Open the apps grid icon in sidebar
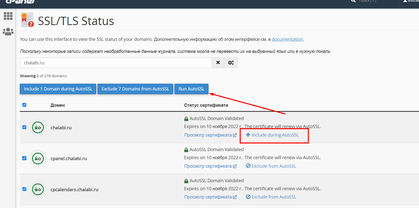Image resolution: width=419 pixels, height=208 pixels. (8, 16)
